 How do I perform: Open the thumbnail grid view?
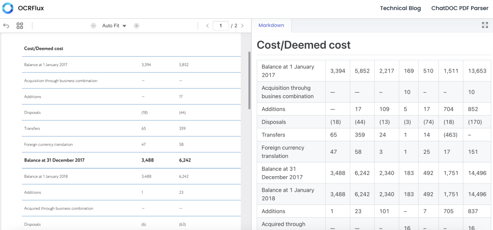point(20,26)
